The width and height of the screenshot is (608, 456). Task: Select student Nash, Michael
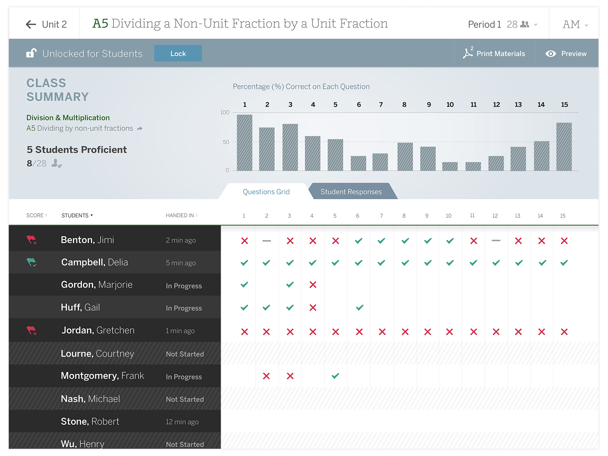tap(90, 399)
